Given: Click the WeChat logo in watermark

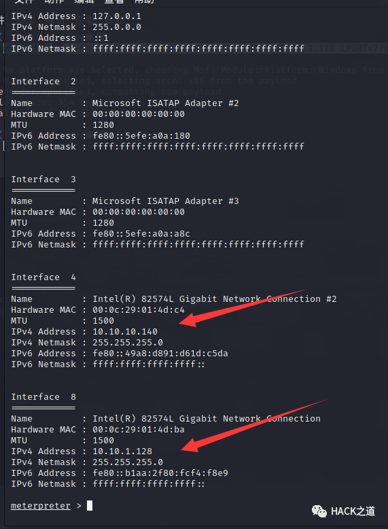Looking at the screenshot, I should [319, 511].
